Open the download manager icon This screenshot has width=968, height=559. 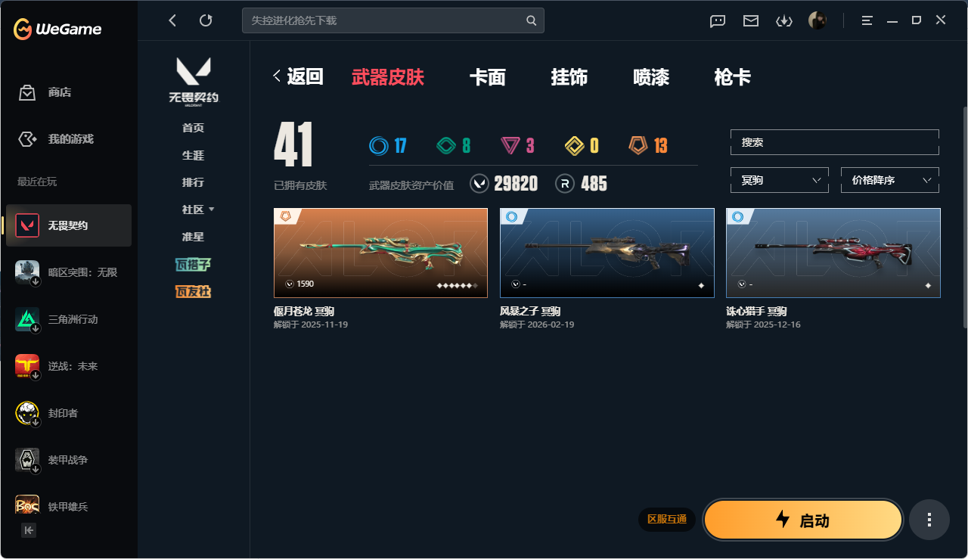784,21
